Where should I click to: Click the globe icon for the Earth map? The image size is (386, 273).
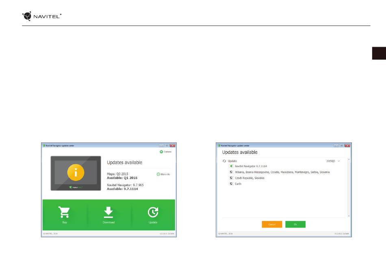pyautogui.click(x=231, y=184)
